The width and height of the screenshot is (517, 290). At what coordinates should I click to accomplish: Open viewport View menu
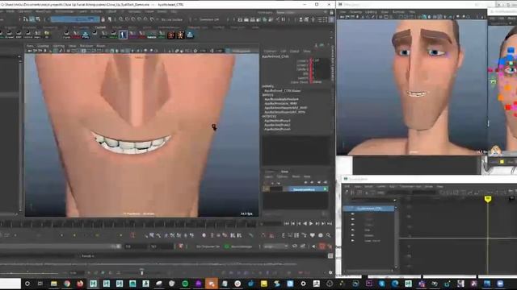[x=30, y=46]
